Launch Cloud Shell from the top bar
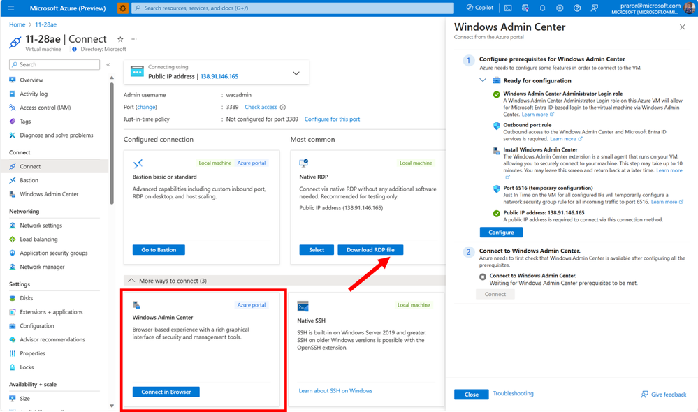Viewport: 698px width, 412px height. (x=508, y=8)
